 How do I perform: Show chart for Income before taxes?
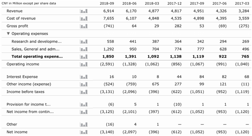(x=84, y=92)
